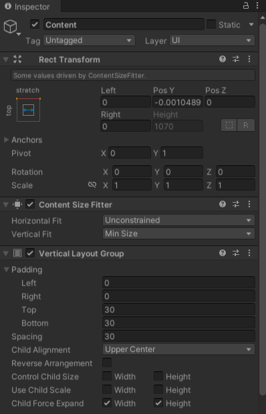This screenshot has width=266, height=414.
Task: Open the Child Alignment dropdown
Action: (x=178, y=349)
